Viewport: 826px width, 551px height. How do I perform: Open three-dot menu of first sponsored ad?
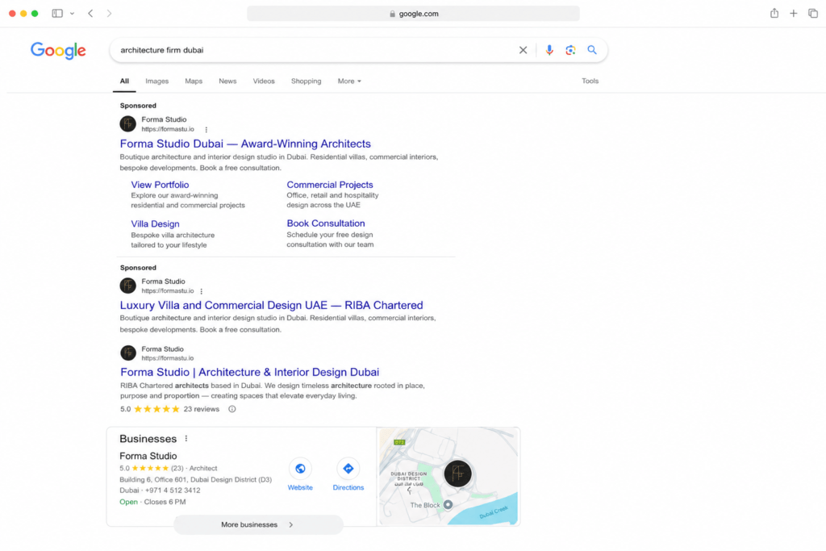coord(206,130)
